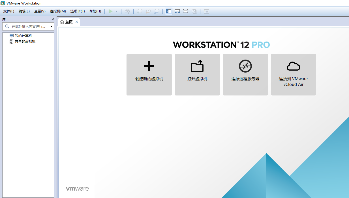Click the green power-on play button
The image size is (349, 198).
(x=111, y=11)
